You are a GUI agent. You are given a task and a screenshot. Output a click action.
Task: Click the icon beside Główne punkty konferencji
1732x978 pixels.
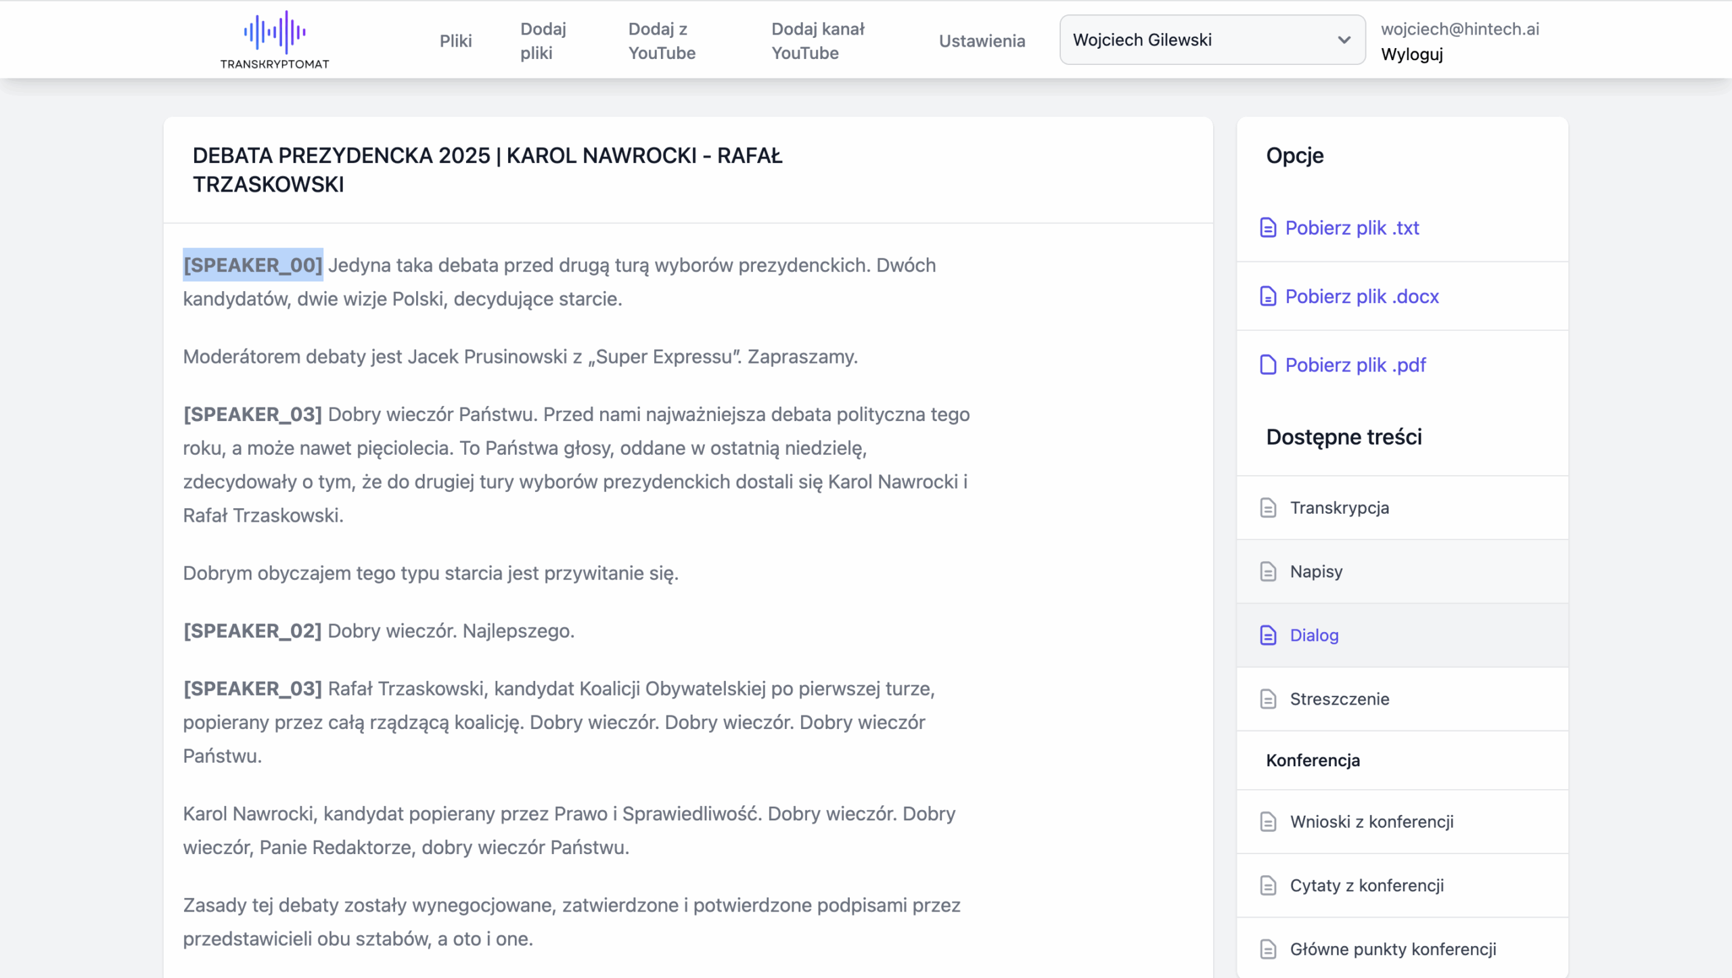coord(1268,949)
